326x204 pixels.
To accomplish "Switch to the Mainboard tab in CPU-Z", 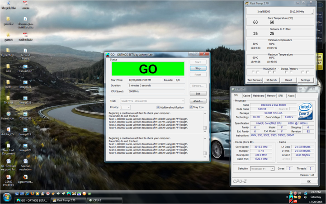I will [259, 96].
